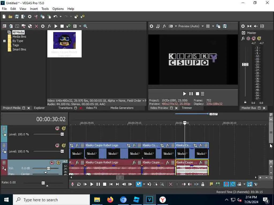Image resolution: width=274 pixels, height=205 pixels.
Task: Click the What's This help icon
Action: pyautogui.click(x=82, y=17)
